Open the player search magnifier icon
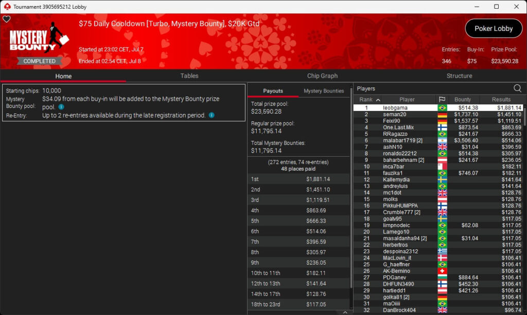Screen dimensions: 527x315 (517, 88)
